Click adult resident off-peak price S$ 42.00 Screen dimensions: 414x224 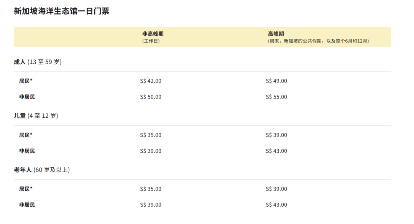point(151,81)
